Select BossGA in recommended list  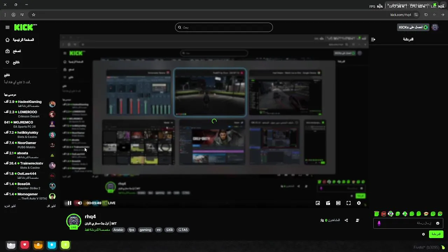point(30,186)
